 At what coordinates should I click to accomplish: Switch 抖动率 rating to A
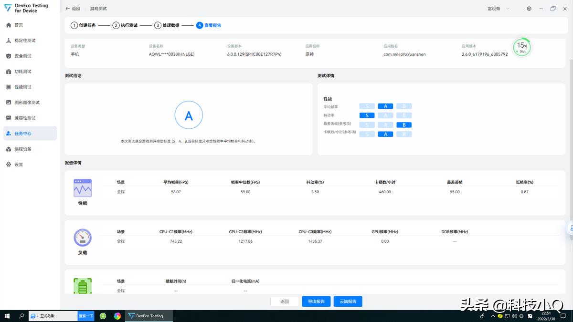click(385, 115)
